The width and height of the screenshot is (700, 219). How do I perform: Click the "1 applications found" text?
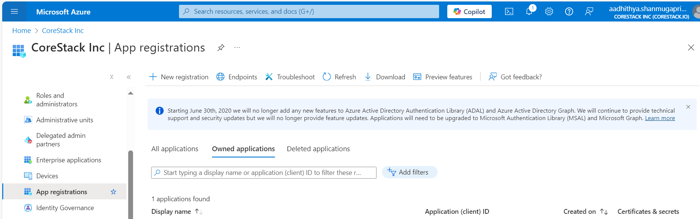coord(180,199)
